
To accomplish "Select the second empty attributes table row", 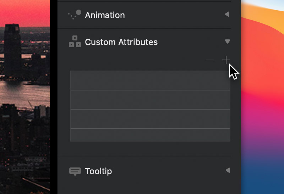I will click(150, 100).
